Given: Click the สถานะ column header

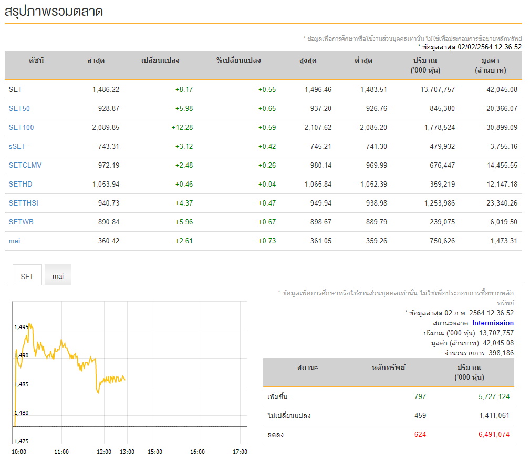Looking at the screenshot, I should [x=308, y=367].
